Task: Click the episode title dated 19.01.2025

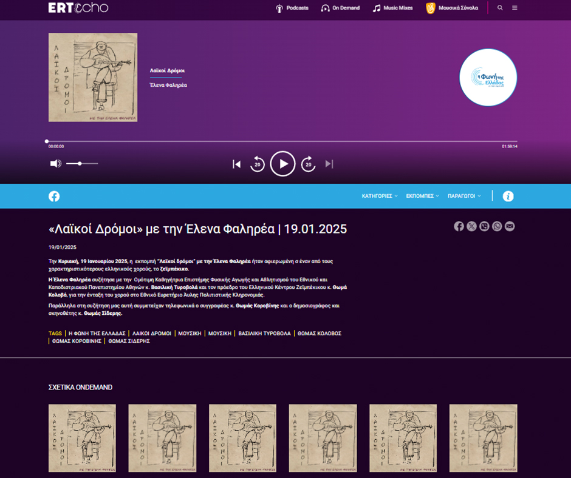Action: point(198,229)
